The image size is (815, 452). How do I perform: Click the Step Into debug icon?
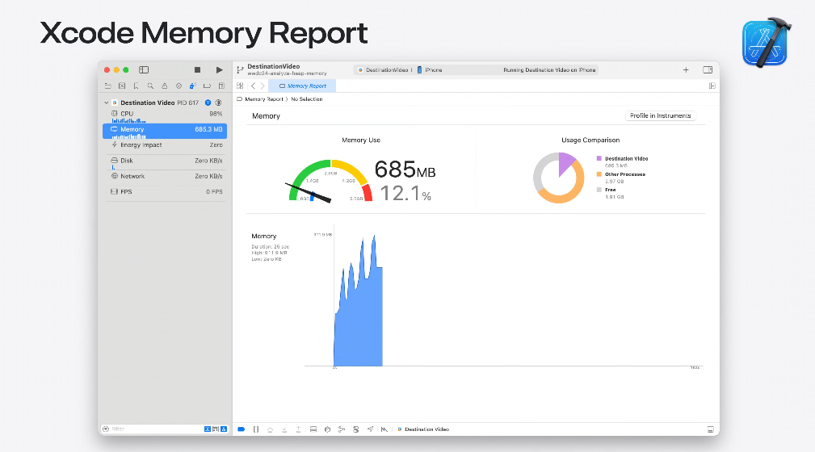pyautogui.click(x=284, y=429)
